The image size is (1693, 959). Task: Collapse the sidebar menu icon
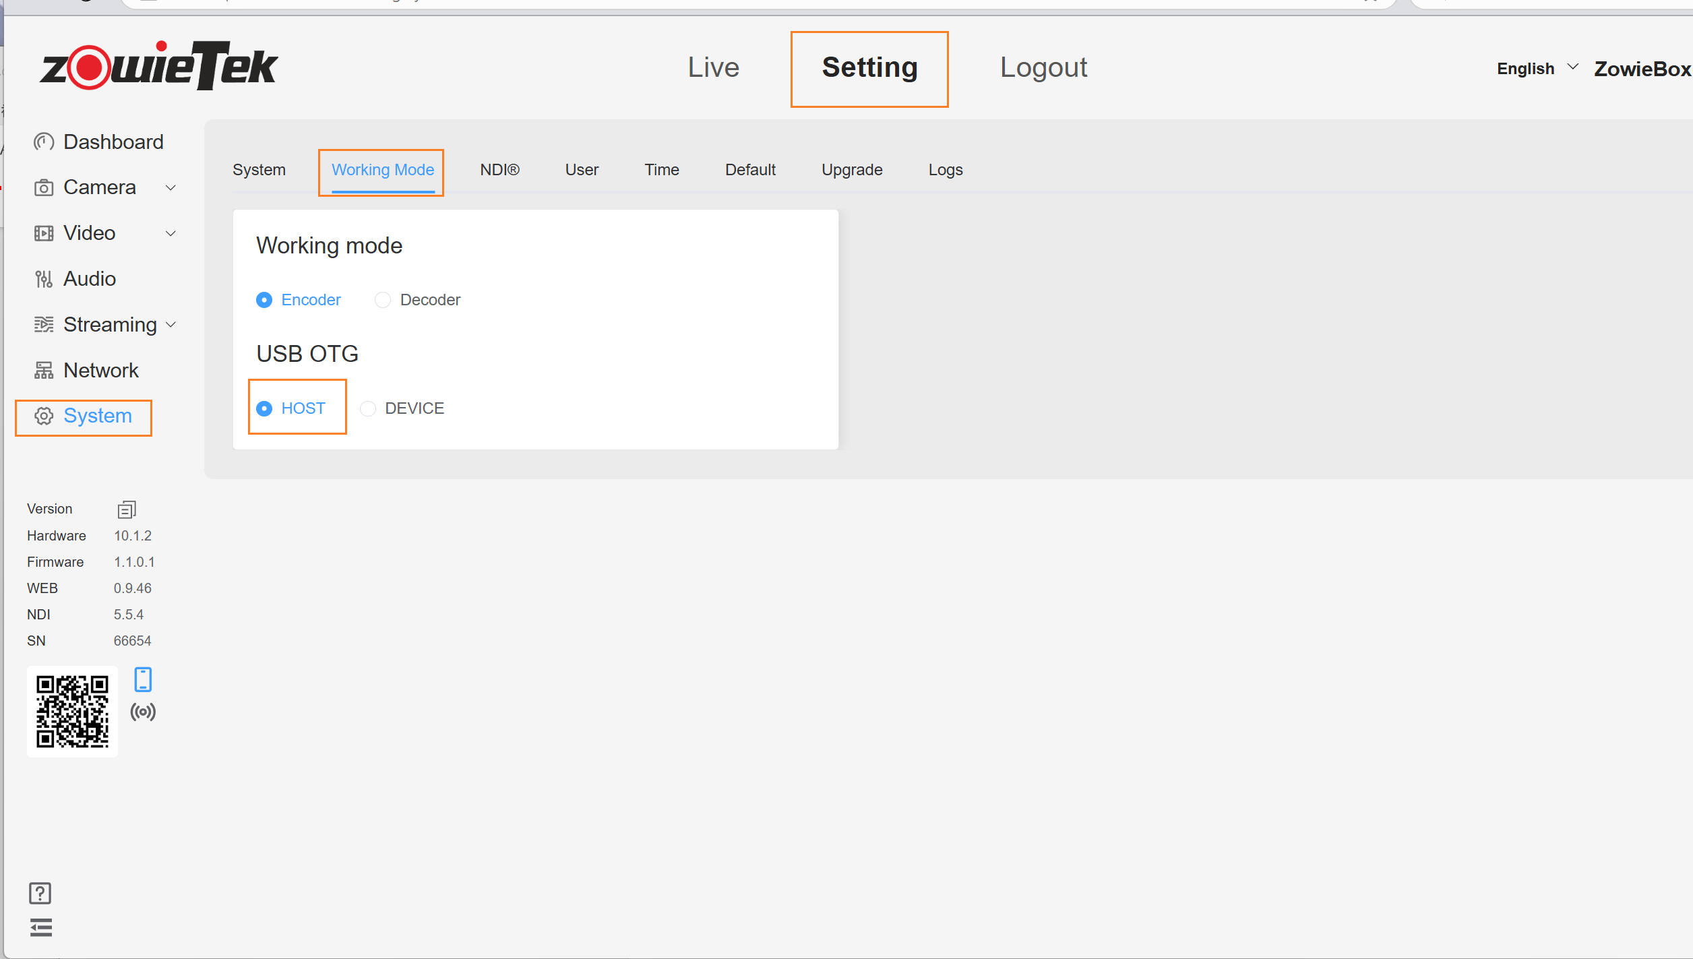tap(40, 928)
